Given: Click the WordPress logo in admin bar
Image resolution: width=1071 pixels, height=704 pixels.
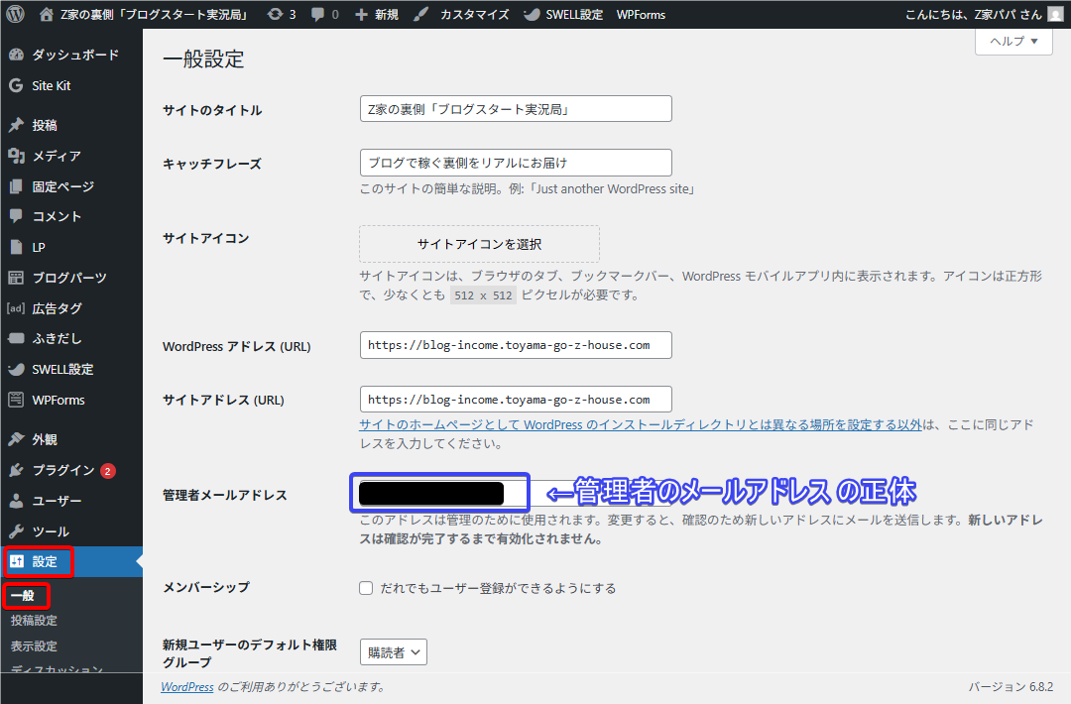Looking at the screenshot, I should 16,15.
